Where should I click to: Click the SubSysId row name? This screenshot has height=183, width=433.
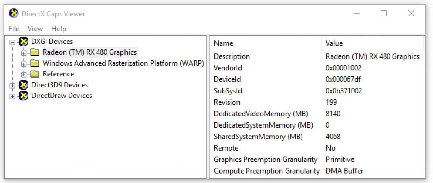point(228,91)
